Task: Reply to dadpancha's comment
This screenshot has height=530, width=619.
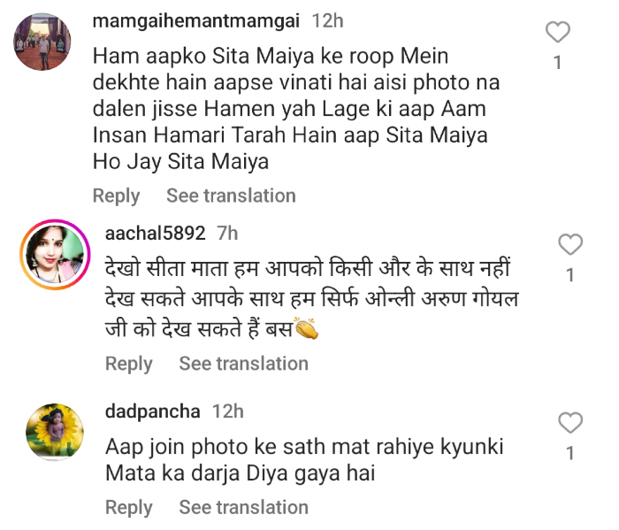Action: point(128,508)
